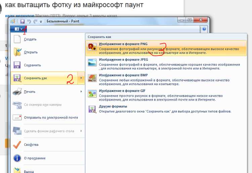This screenshot has height=173, width=252.
Task: Click the Save floppy icon in title bar
Action: point(22,21)
